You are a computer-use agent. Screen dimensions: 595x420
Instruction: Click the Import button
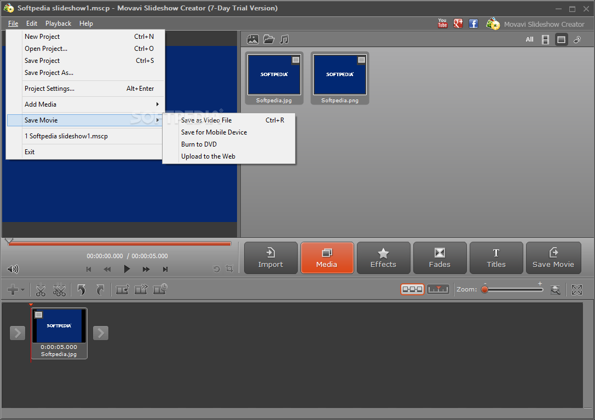pyautogui.click(x=270, y=258)
